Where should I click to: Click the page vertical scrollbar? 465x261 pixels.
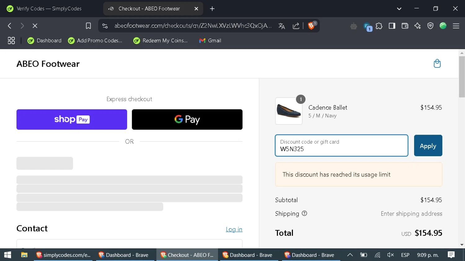[x=462, y=77]
